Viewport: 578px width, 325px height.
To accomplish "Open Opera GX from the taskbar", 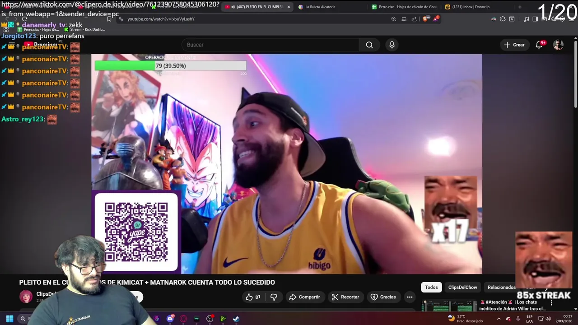I will (183, 319).
